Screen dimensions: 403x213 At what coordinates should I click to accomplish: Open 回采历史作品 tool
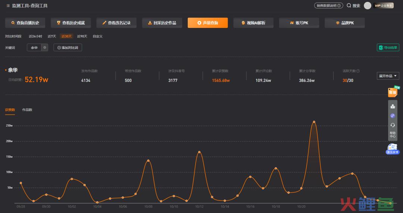pos(162,23)
